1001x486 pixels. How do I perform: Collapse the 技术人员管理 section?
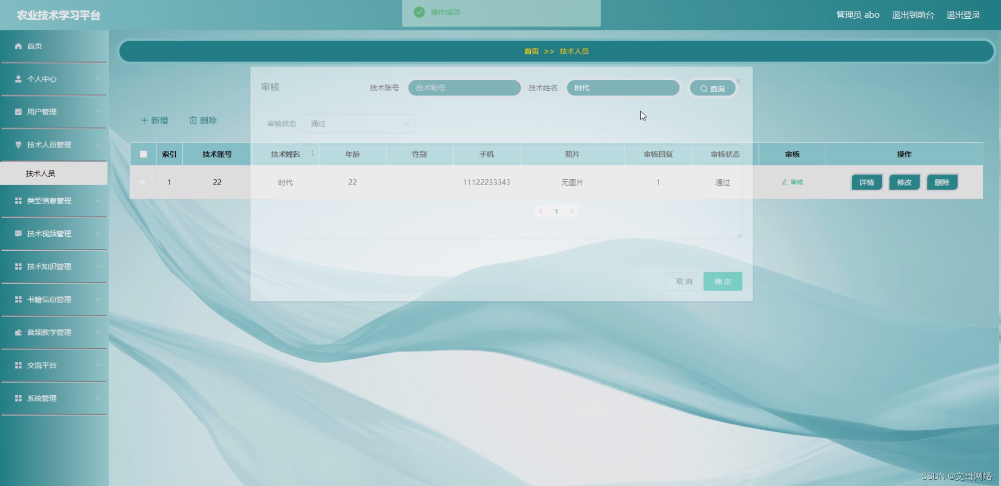pyautogui.click(x=98, y=144)
